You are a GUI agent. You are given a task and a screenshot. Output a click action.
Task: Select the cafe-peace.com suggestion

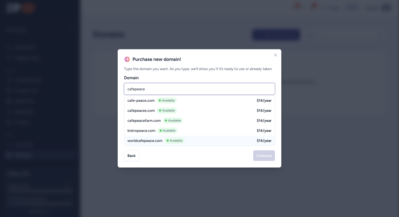[x=141, y=101]
